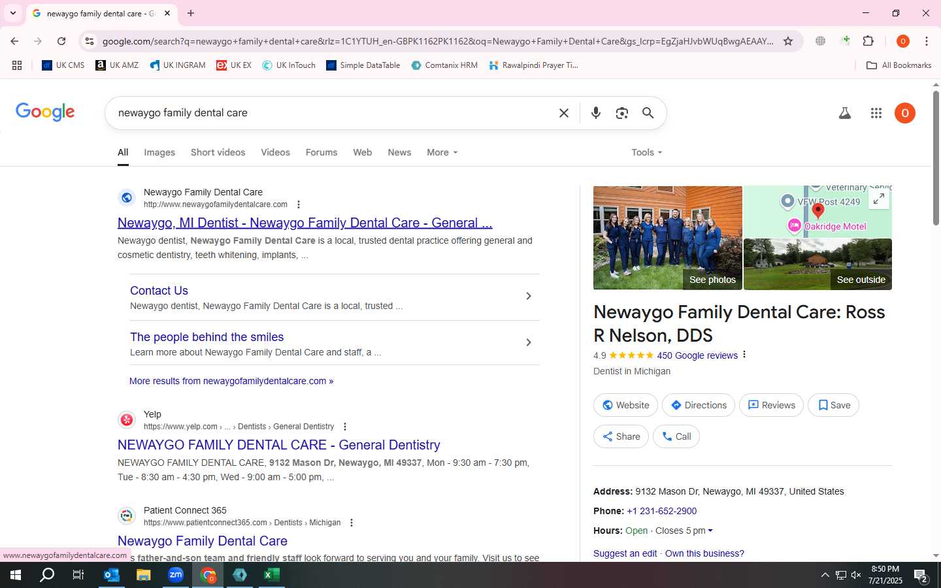Screen dimensions: 941x588
Task: Switch to the Images tab
Action: pos(159,152)
